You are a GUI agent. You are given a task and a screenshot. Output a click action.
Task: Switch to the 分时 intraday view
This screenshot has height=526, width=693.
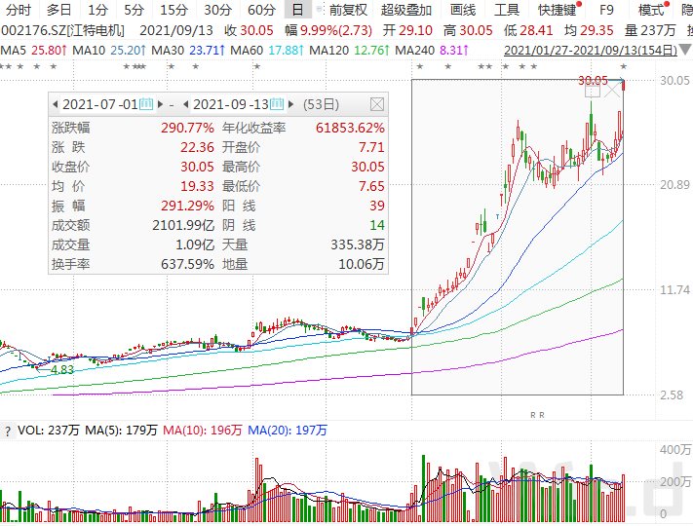[18, 10]
